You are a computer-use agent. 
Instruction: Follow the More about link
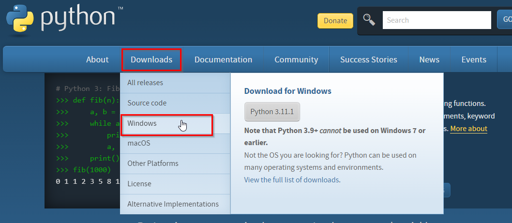click(468, 129)
